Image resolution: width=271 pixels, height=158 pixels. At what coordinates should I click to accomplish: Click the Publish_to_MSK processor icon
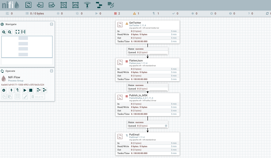click(x=120, y=97)
